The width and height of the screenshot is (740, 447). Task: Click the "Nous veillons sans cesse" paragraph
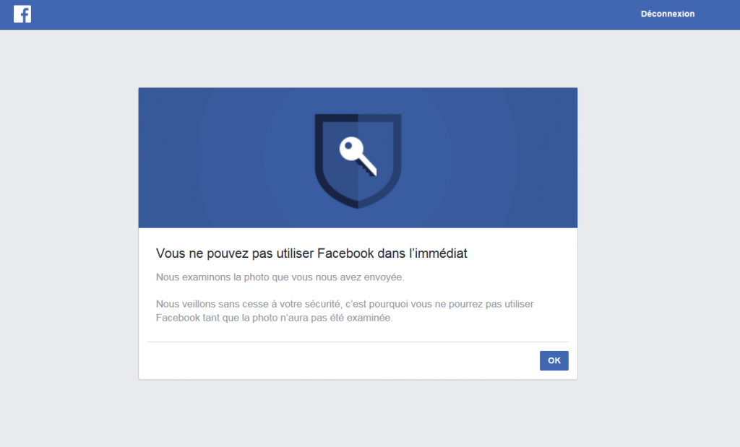click(345, 311)
